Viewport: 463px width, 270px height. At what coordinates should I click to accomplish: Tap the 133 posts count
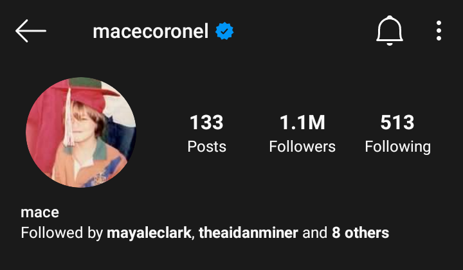coord(206,122)
